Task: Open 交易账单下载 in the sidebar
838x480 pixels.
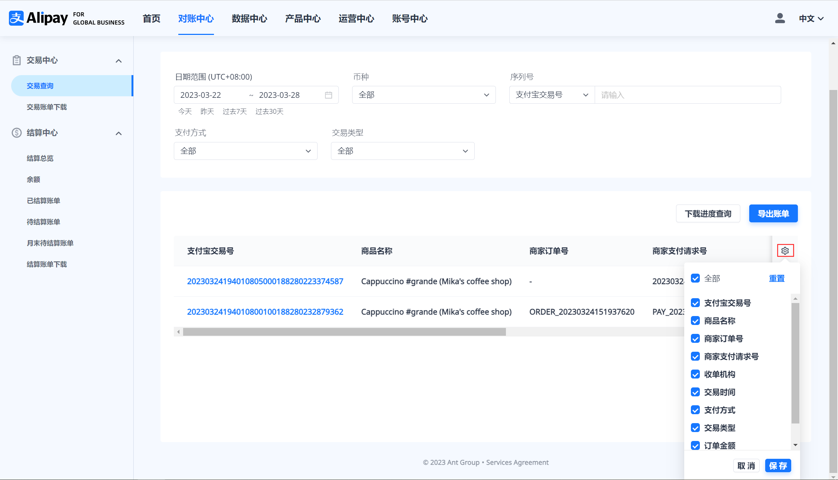Action: [47, 107]
